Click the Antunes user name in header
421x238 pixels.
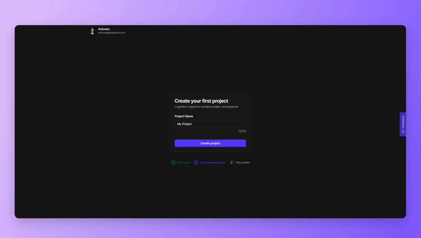coord(104,29)
